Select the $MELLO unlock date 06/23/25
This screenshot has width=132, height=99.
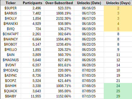[x=89, y=50]
